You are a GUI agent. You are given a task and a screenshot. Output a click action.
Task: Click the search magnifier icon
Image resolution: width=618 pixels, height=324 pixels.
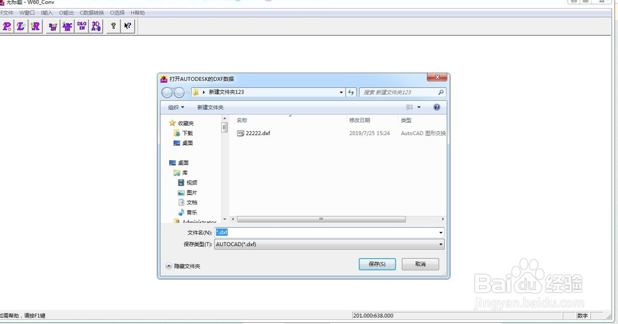tap(441, 92)
